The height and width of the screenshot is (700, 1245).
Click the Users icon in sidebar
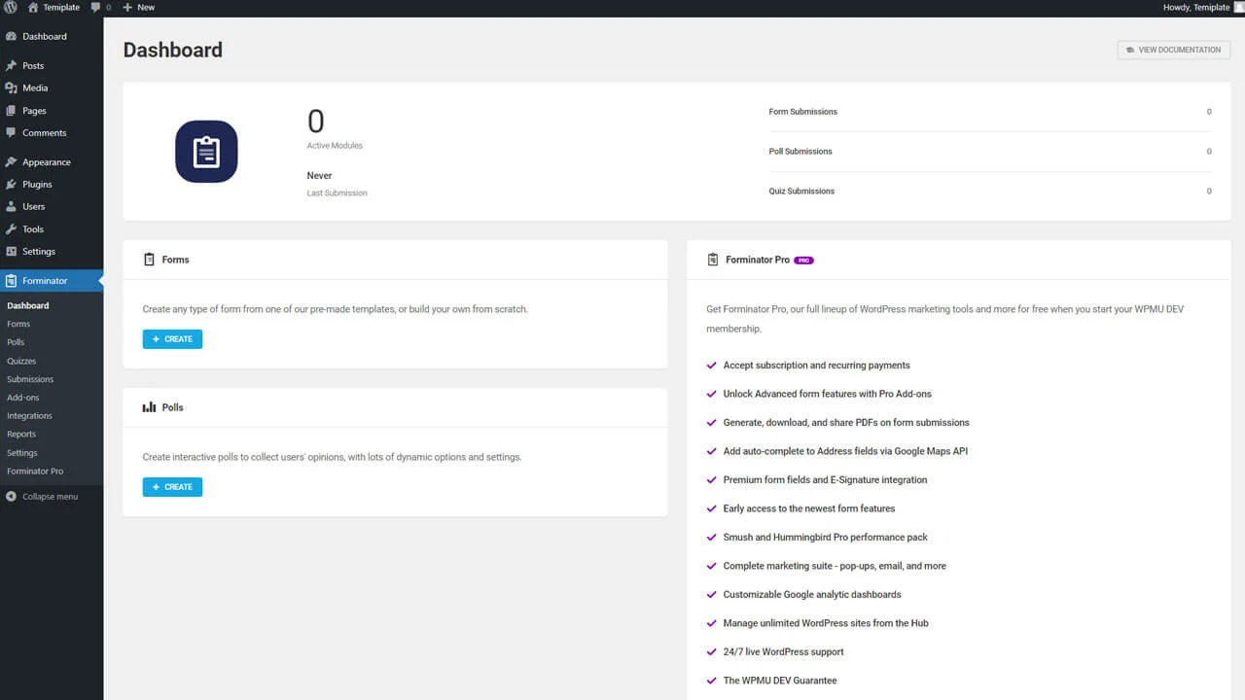pyautogui.click(x=11, y=206)
